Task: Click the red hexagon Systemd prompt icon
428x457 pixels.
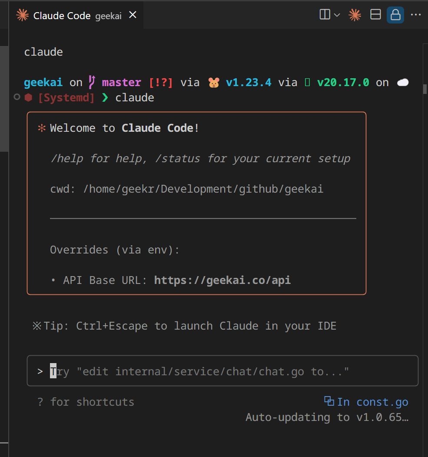Action: 28,97
